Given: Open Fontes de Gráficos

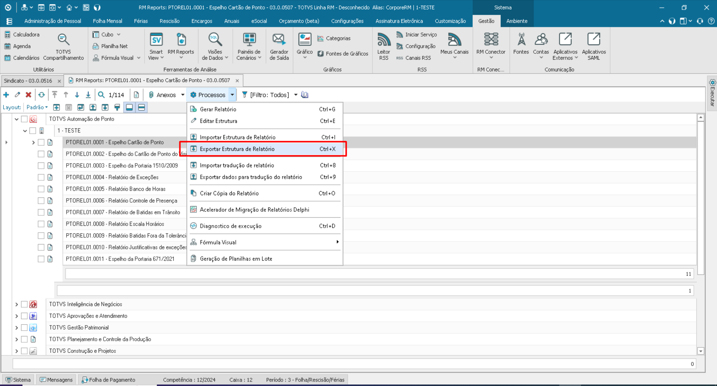Looking at the screenshot, I should (343, 53).
